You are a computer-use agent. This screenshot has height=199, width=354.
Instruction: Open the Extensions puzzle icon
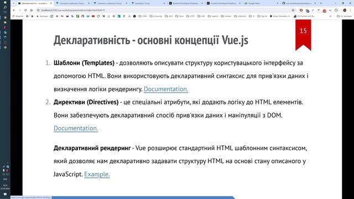[x=336, y=10]
